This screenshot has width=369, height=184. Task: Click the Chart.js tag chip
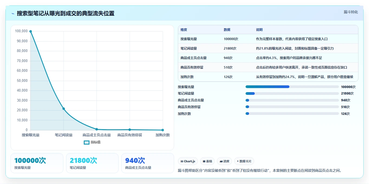[188, 161]
